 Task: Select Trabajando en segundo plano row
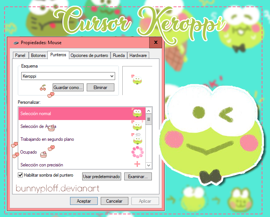[82, 139]
